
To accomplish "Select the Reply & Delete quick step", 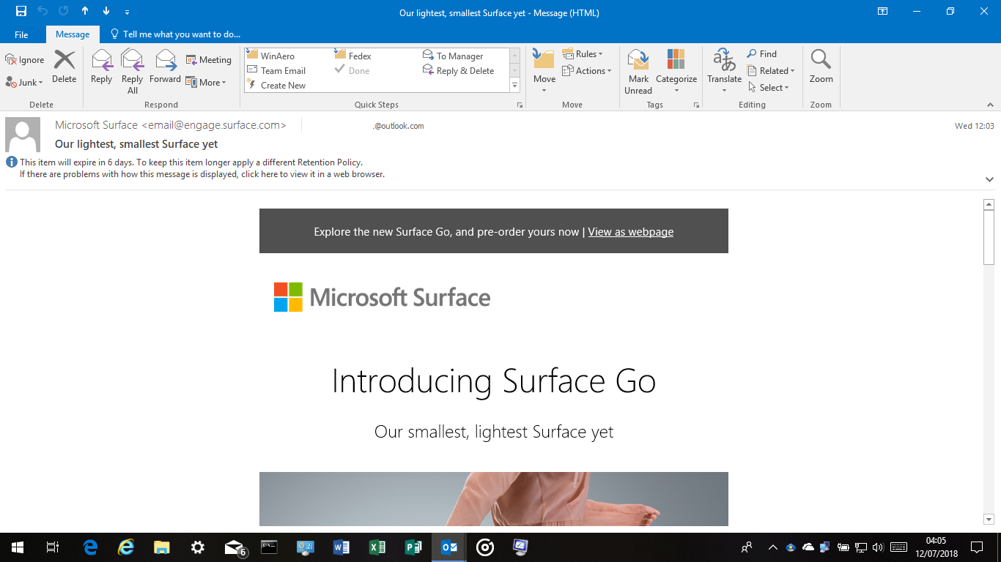I will (459, 71).
